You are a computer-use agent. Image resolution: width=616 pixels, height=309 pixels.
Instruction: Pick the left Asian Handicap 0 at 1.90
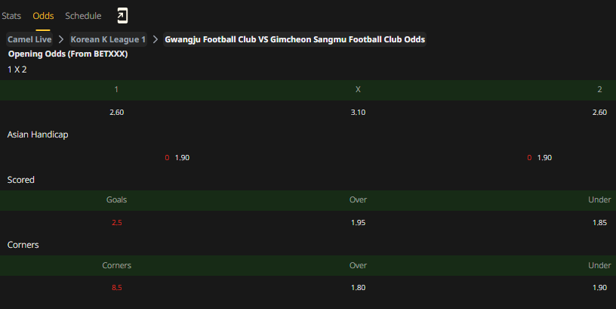click(177, 158)
